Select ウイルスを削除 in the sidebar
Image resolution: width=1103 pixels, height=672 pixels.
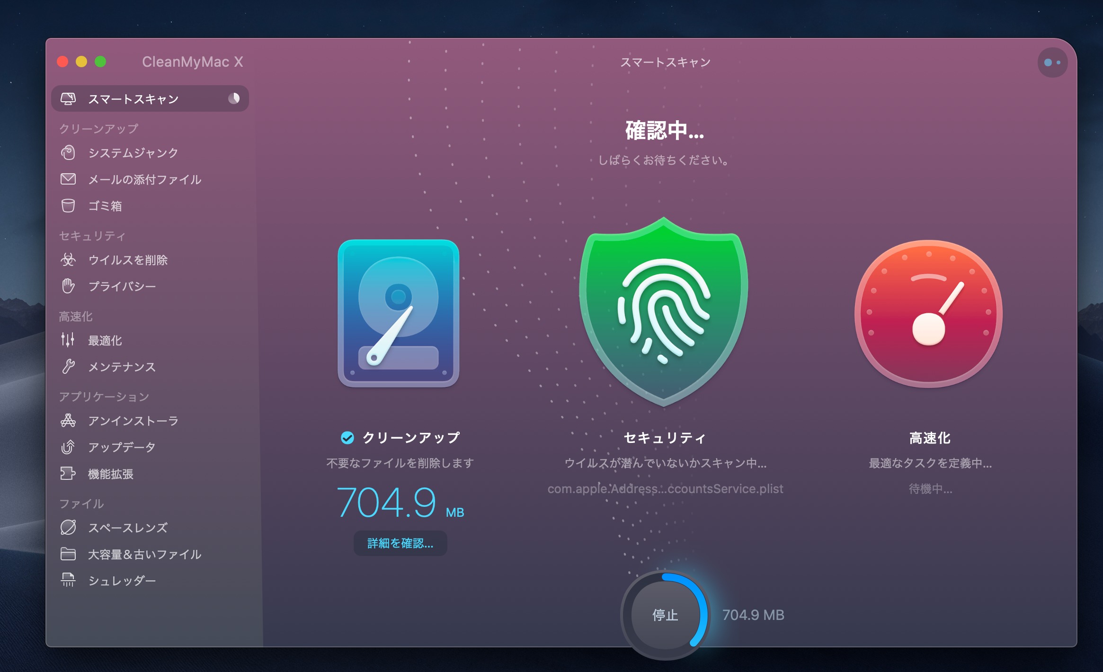150,259
